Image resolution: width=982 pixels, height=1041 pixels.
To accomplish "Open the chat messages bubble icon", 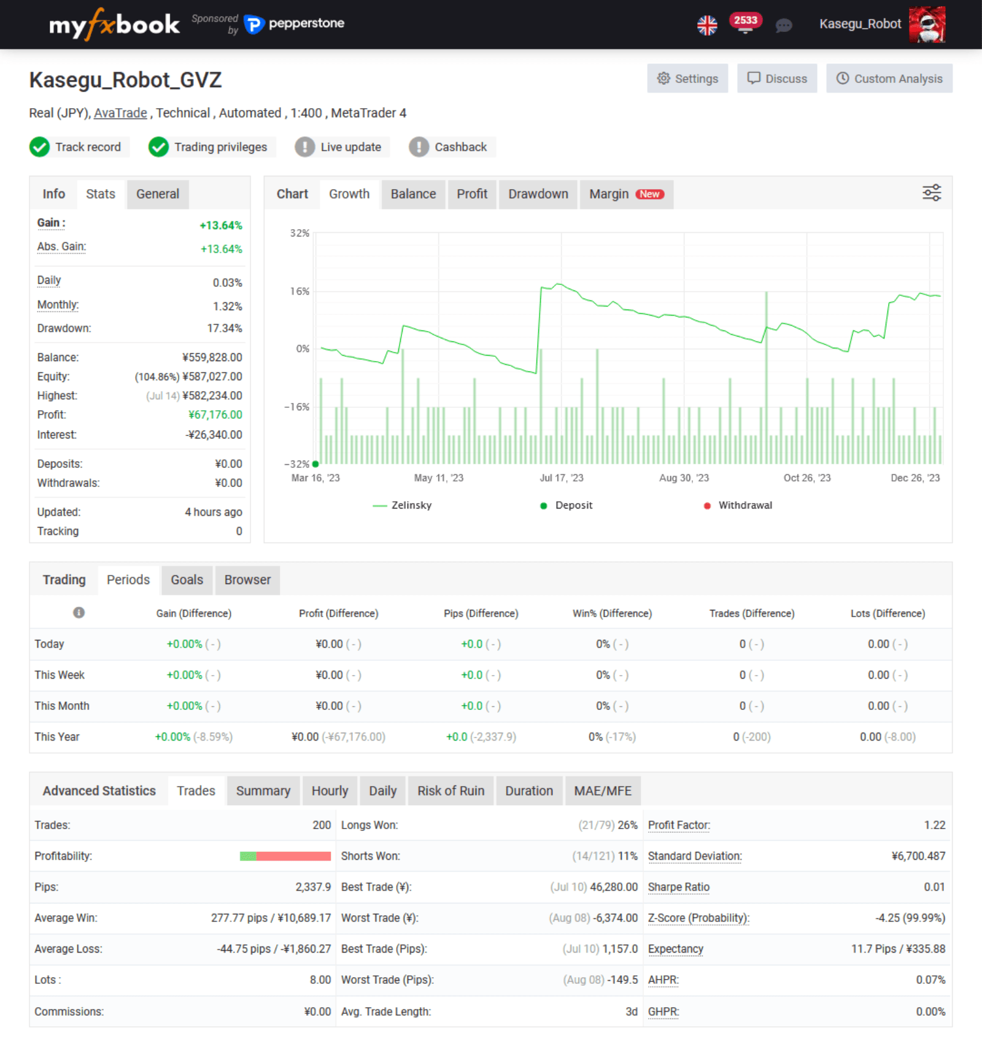I will tap(784, 25).
